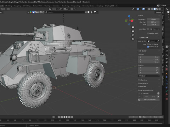Open viewport shading options dropdown
170x127 pixels.
(162, 9)
